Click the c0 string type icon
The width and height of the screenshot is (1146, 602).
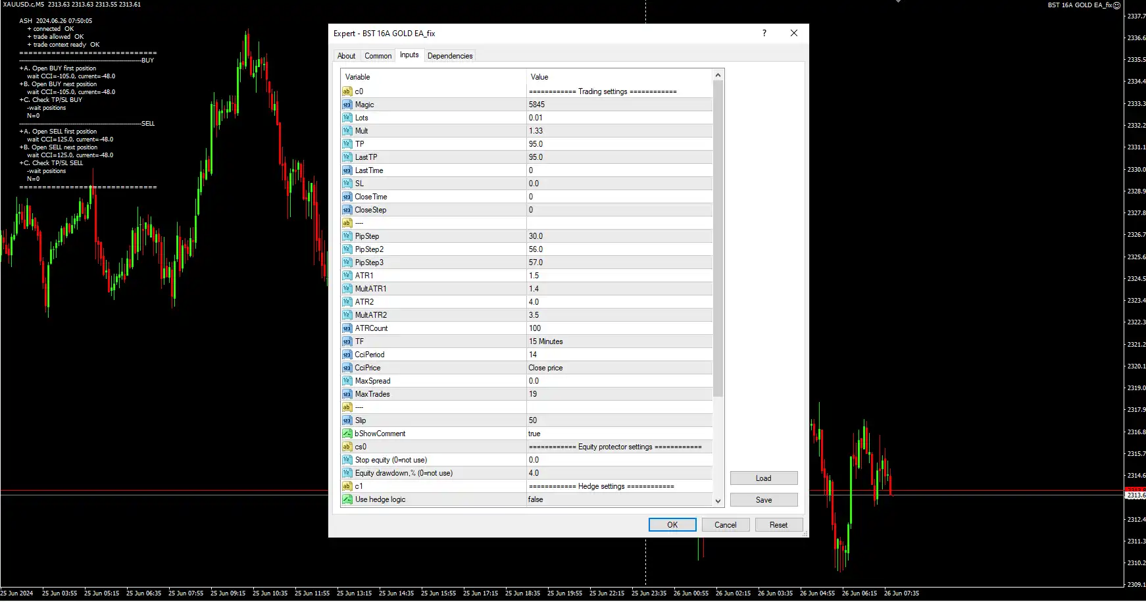pos(347,91)
